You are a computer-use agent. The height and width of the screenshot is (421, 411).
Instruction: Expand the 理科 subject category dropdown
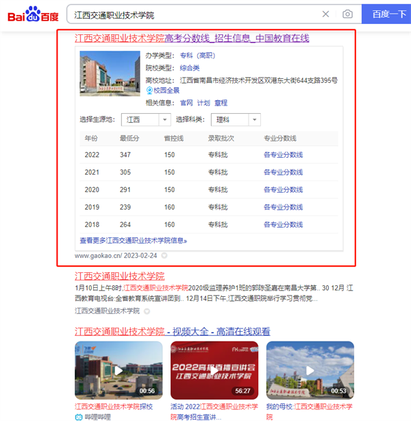236,120
